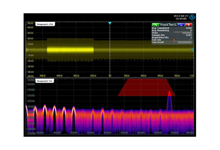Click the channel ground level marker on left
220x150 pixels.
[x=27, y=50]
